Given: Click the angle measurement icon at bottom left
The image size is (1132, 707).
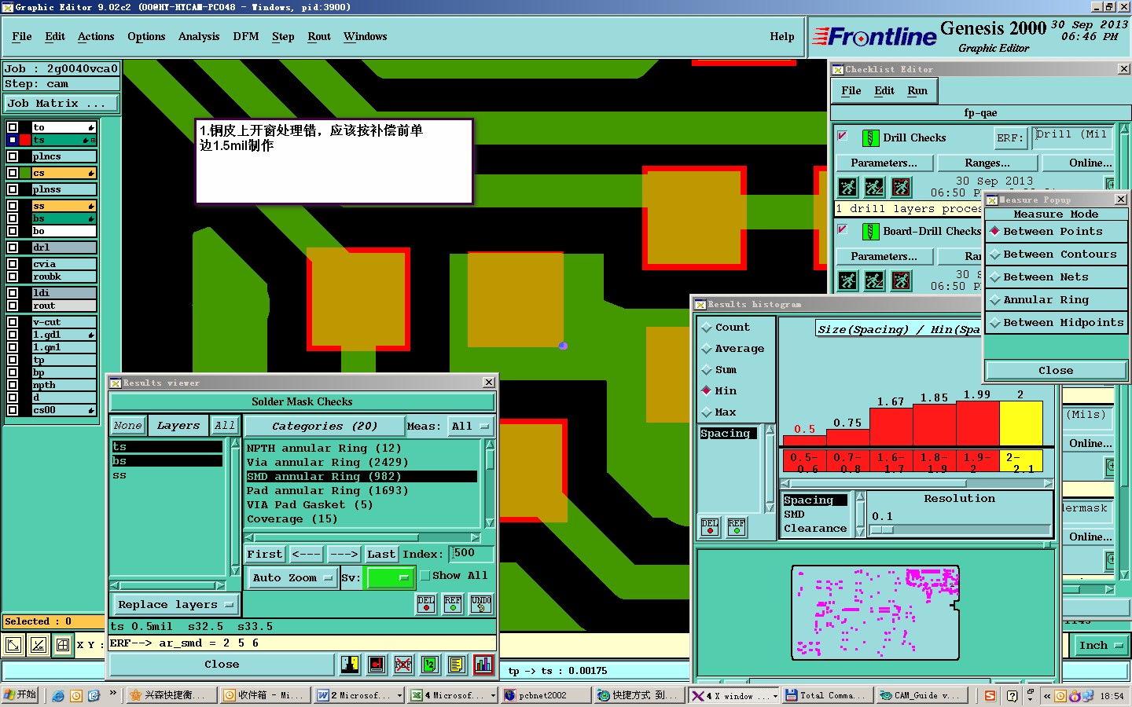Looking at the screenshot, I should pos(39,645).
